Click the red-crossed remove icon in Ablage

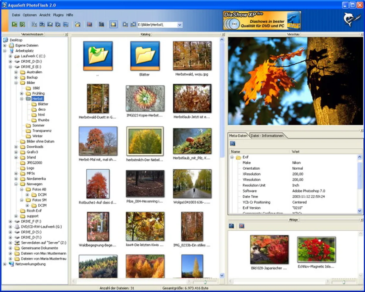[241, 226]
